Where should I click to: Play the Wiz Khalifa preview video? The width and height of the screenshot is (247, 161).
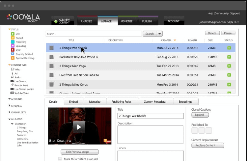(x=79, y=127)
